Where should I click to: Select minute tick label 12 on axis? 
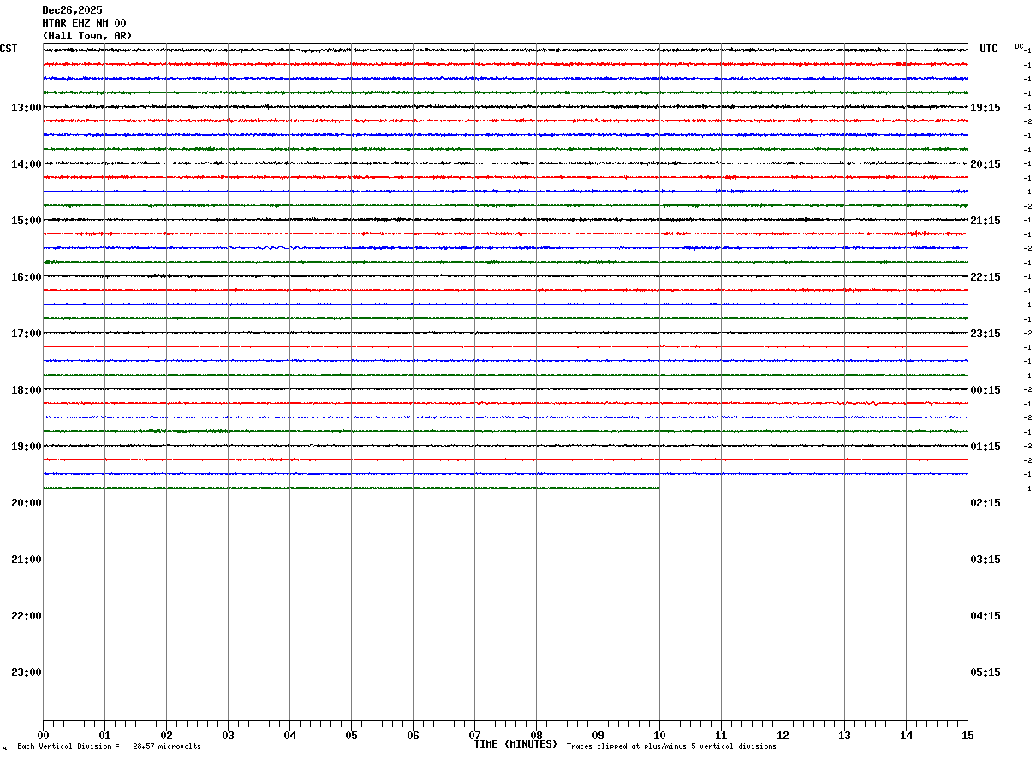click(783, 736)
